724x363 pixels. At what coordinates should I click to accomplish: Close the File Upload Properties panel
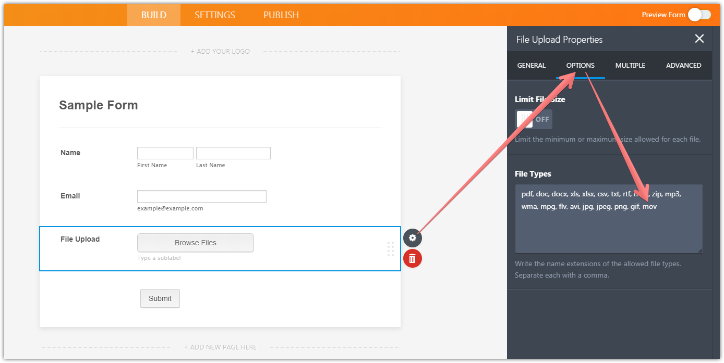coord(699,39)
